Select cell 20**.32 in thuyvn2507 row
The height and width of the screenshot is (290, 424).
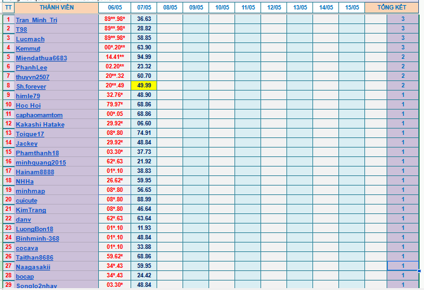pyautogui.click(x=115, y=76)
